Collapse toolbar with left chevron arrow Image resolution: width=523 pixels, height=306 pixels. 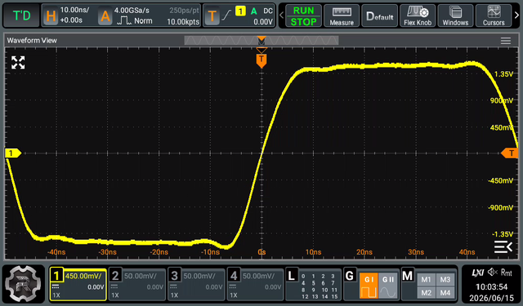[281, 16]
